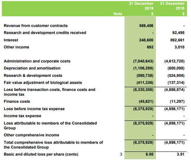
Task: Click the 569,406 revenue figure for 2019
Action: [146, 25]
